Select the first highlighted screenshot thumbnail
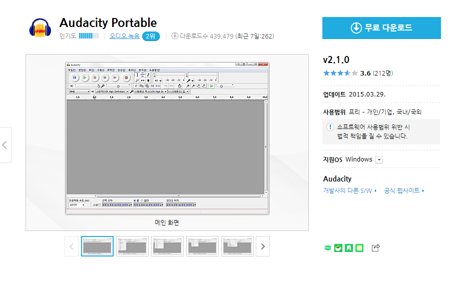455x281 pixels. (x=97, y=246)
